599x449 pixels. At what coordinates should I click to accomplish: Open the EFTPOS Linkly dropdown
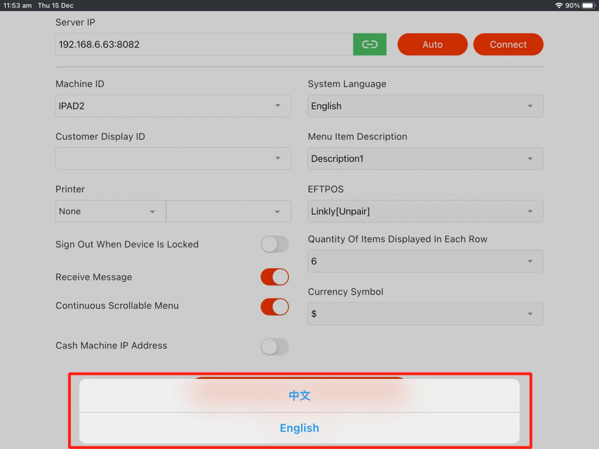pyautogui.click(x=425, y=211)
